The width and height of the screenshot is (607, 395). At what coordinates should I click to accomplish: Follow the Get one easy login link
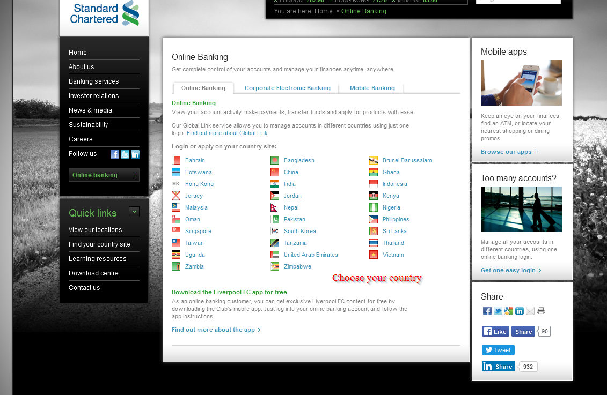tap(511, 270)
